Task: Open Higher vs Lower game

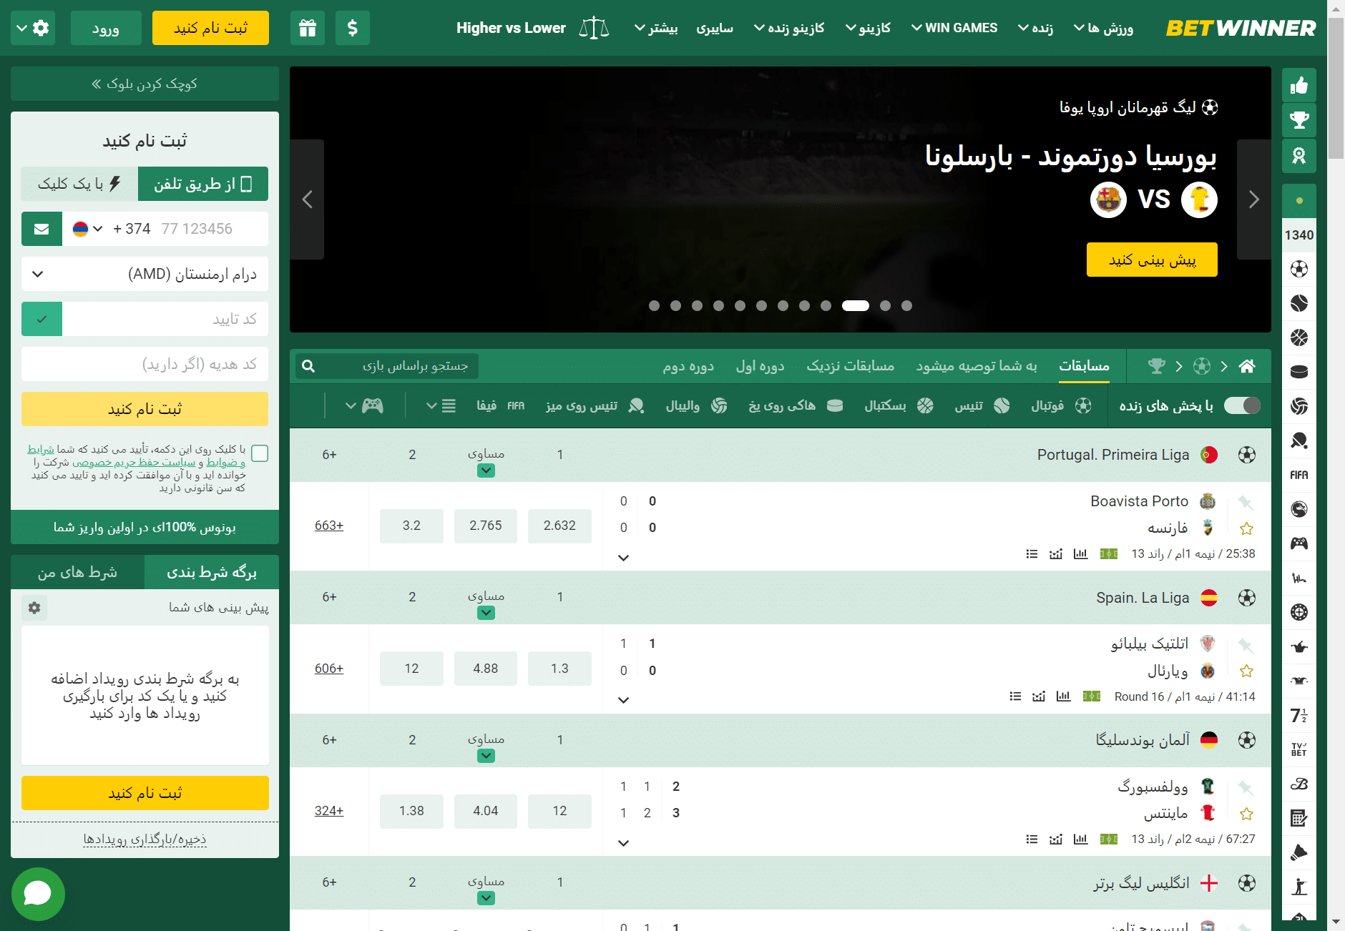Action: pyautogui.click(x=533, y=28)
